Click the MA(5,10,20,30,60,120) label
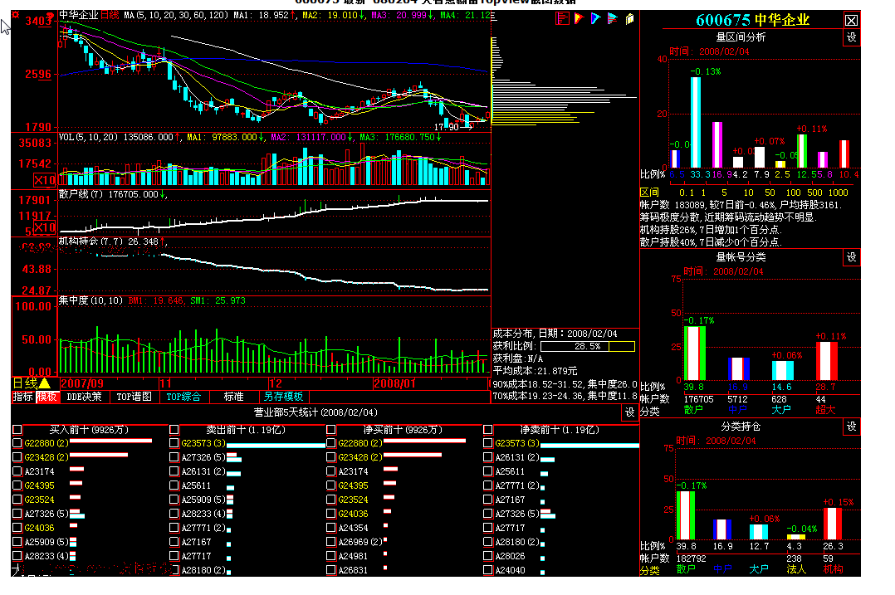The height and width of the screenshot is (595, 895). 177,15
